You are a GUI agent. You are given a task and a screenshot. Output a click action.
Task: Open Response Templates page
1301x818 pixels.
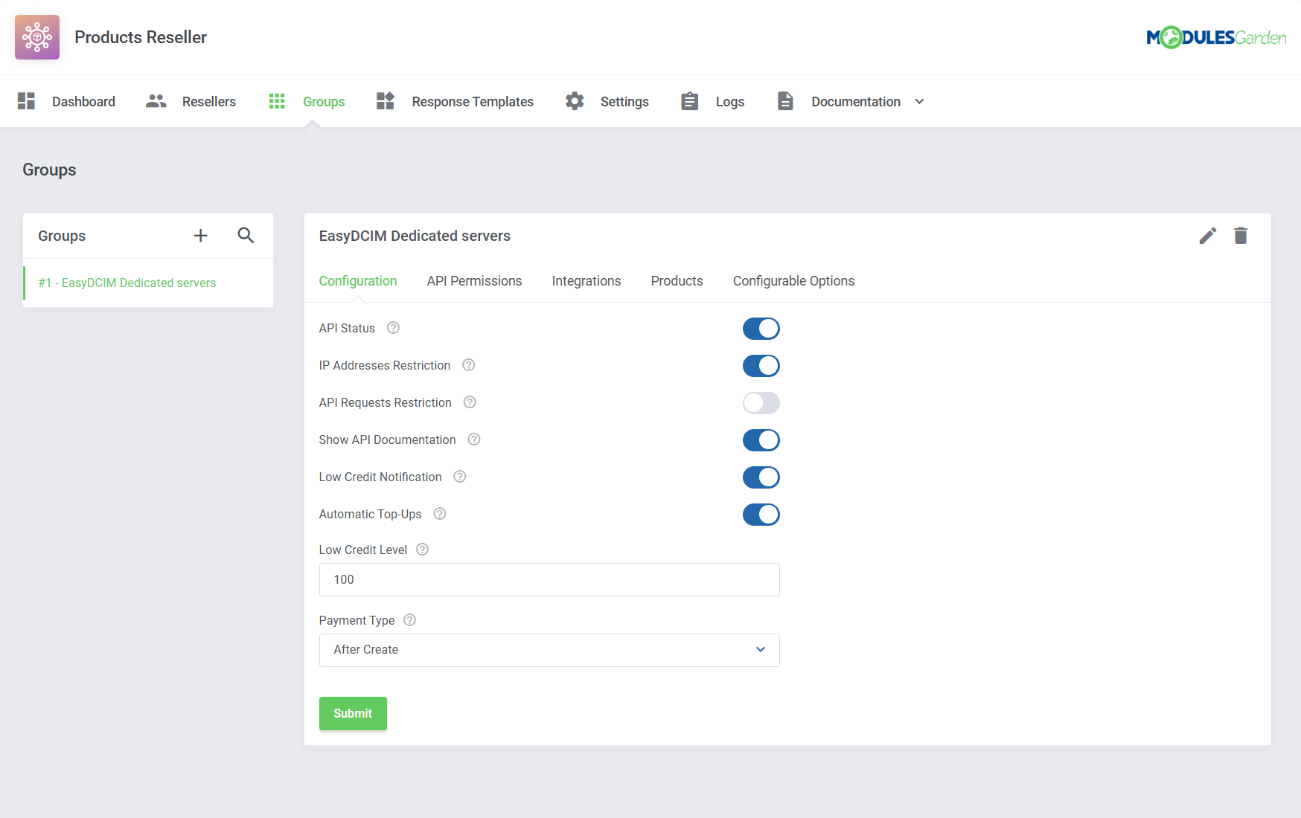click(473, 102)
